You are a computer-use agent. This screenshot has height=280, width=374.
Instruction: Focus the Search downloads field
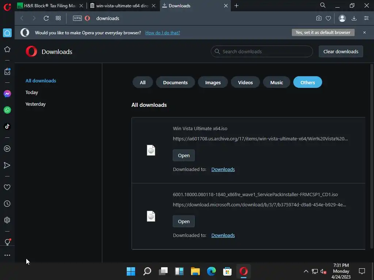point(262,51)
